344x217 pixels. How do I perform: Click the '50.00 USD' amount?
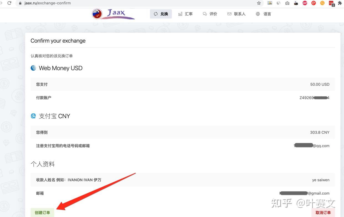(x=320, y=84)
